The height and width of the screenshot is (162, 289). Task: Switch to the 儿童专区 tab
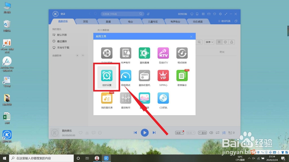153,22
